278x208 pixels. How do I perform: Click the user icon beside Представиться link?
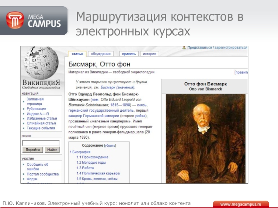tap(184, 47)
